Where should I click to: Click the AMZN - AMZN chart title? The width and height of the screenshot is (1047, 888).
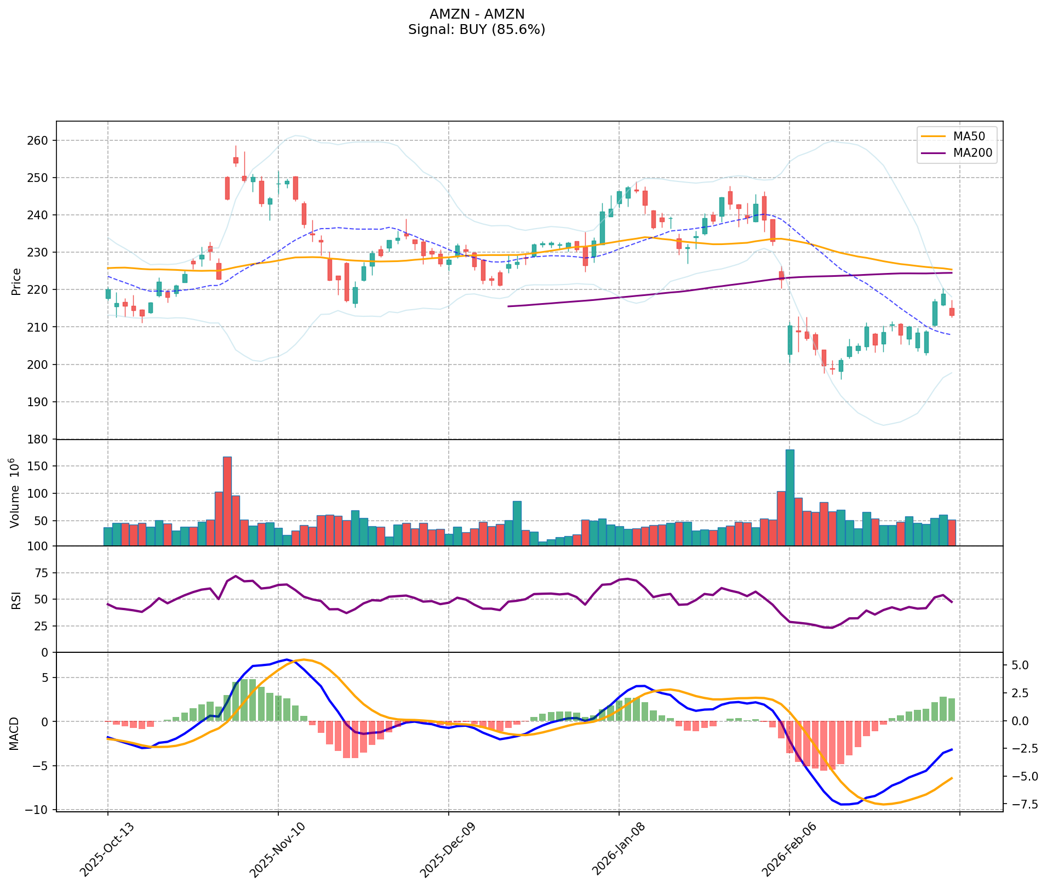pyautogui.click(x=477, y=14)
